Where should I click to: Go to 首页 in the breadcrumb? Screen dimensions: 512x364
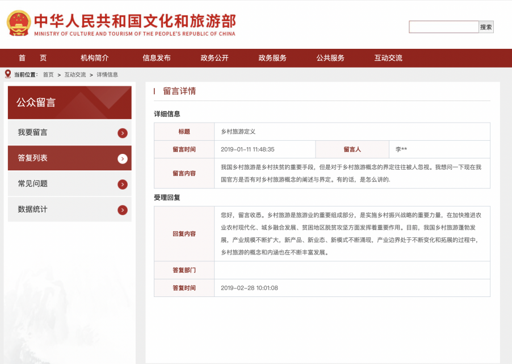[48, 74]
